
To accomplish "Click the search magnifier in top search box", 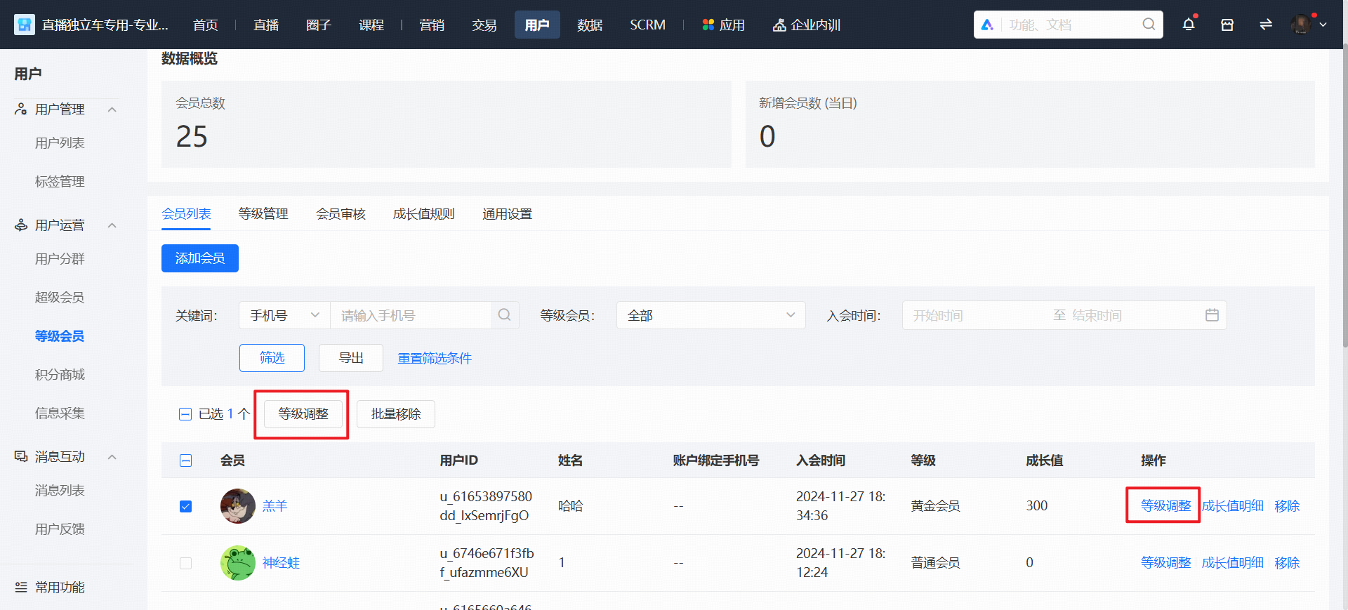I will click(1149, 25).
